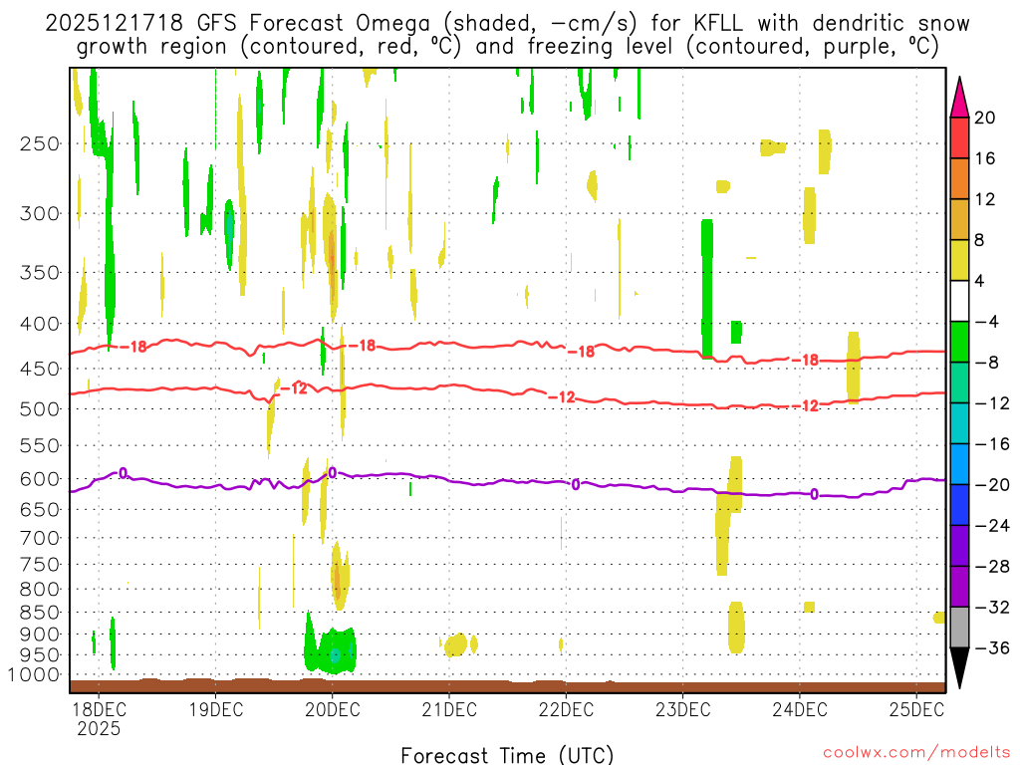
Task: Click the 23DEC time axis label
Action: [x=683, y=709]
